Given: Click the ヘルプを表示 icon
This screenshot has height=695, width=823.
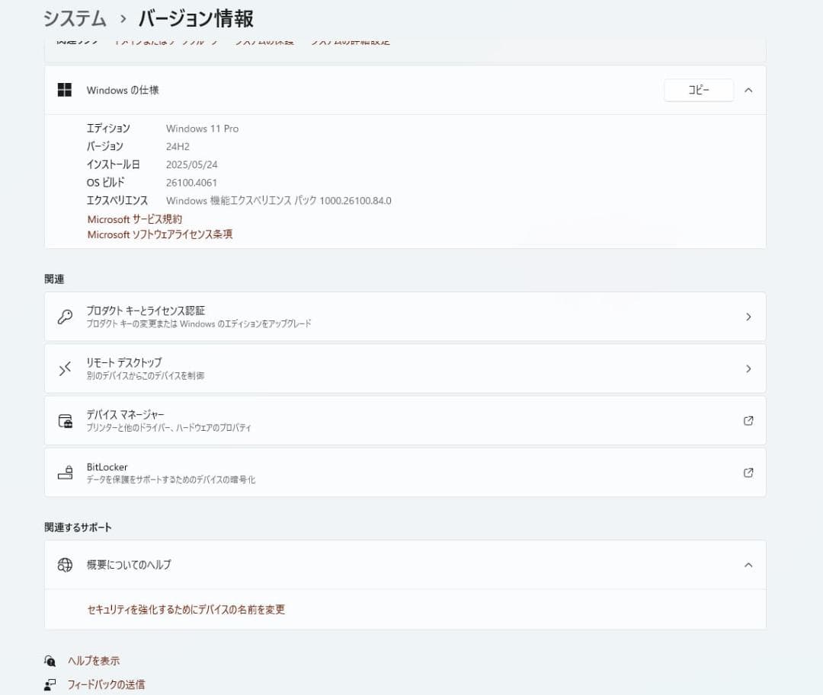Looking at the screenshot, I should pyautogui.click(x=50, y=661).
